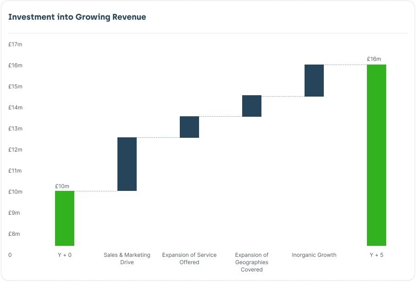Click the £8m y-axis tick label
Screen dimensions: 416x282
pyautogui.click(x=14, y=234)
